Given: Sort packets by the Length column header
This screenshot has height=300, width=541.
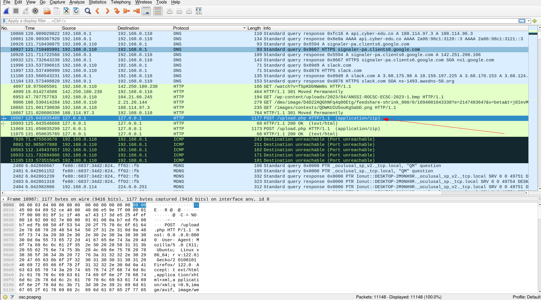Looking at the screenshot, I should coord(254,28).
